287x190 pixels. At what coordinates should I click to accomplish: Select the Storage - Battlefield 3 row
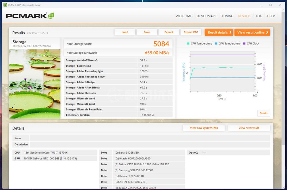click(x=118, y=66)
